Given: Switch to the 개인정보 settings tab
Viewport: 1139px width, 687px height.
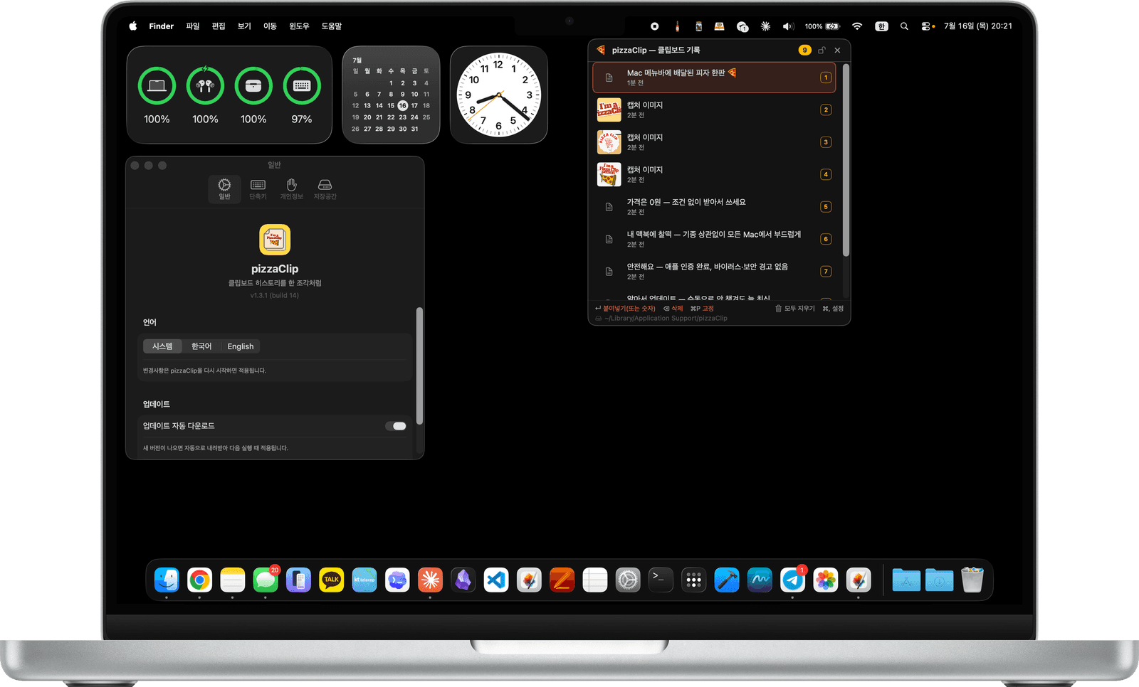Looking at the screenshot, I should [x=291, y=189].
